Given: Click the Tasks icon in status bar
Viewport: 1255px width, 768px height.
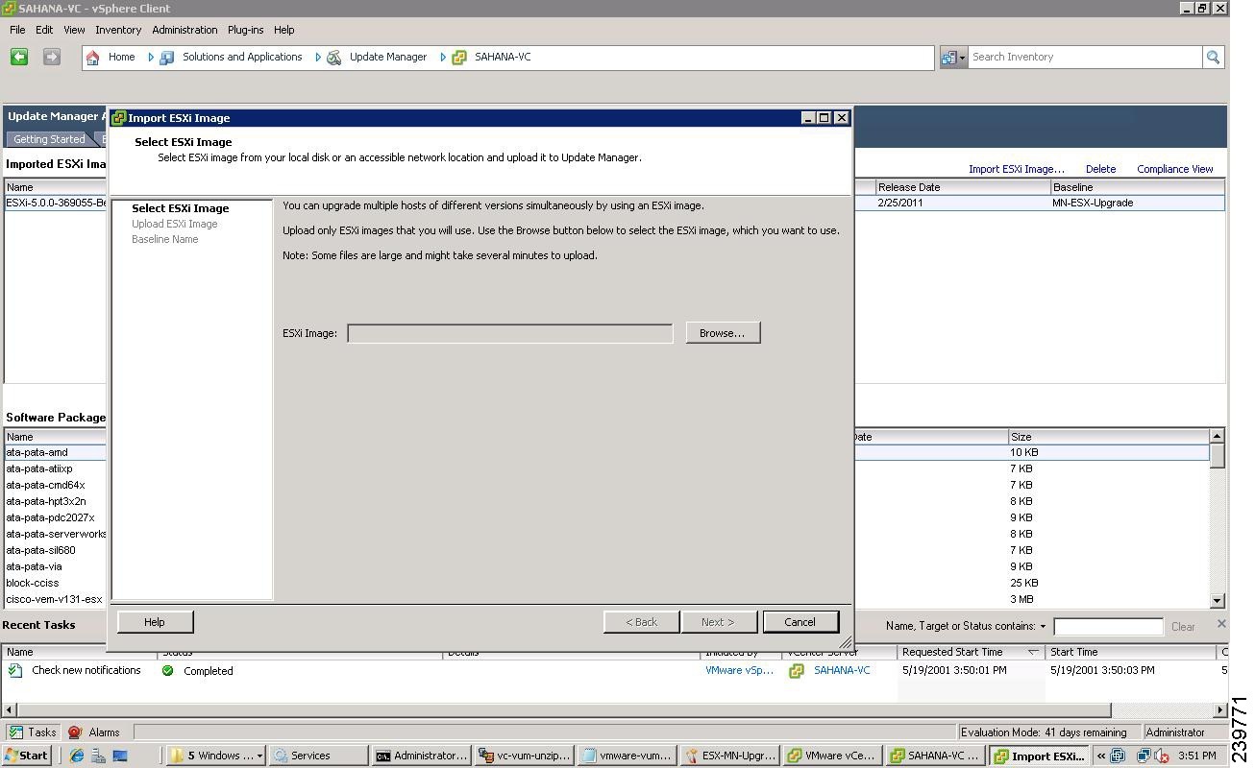Looking at the screenshot, I should (15, 732).
